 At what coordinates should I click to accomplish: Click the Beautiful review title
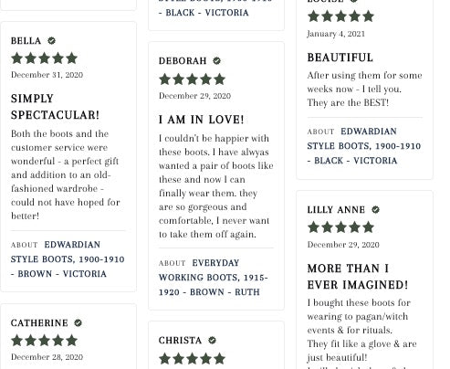pyautogui.click(x=340, y=58)
